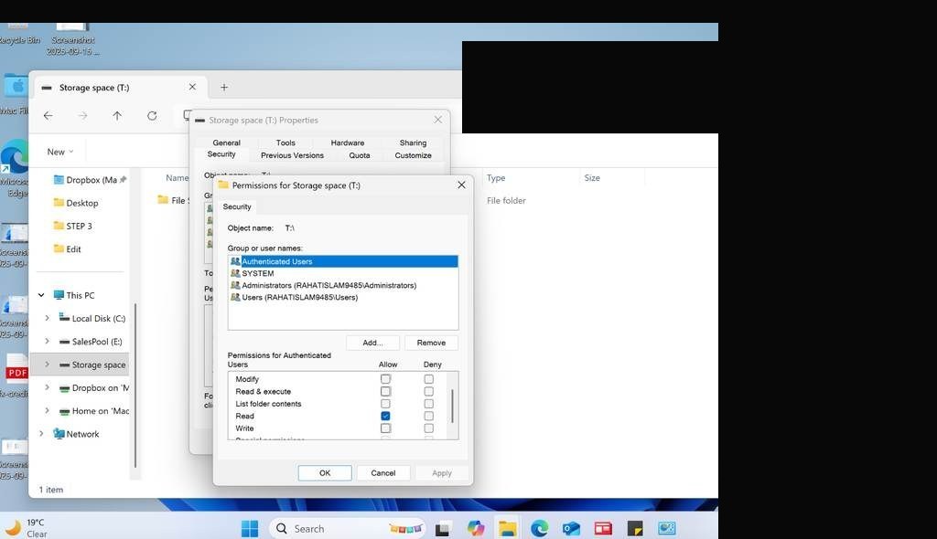
Task: Open the New dropdown in File Explorer
Action: point(60,152)
